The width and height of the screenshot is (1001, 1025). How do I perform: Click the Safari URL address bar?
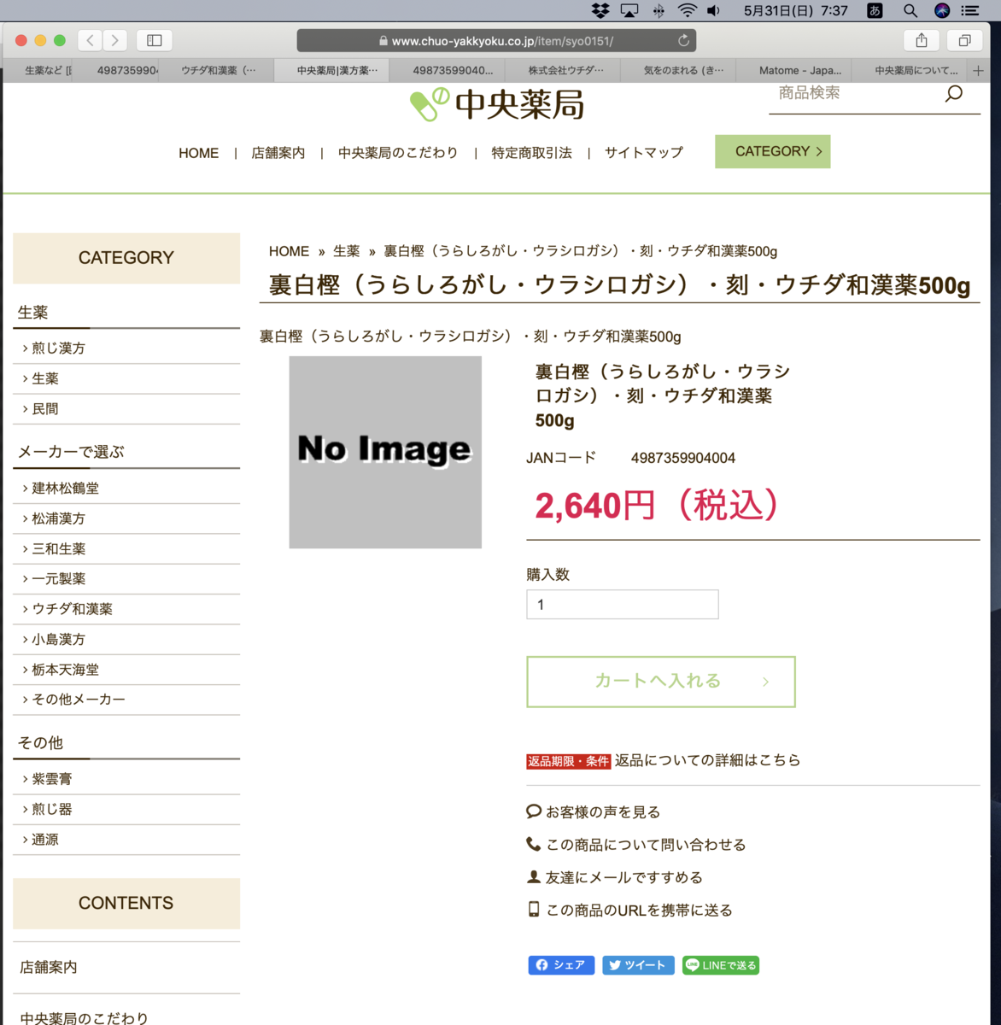(496, 40)
